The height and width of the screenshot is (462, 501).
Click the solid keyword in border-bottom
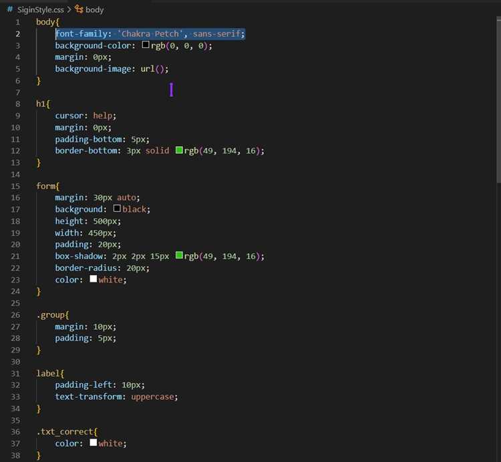[157, 151]
